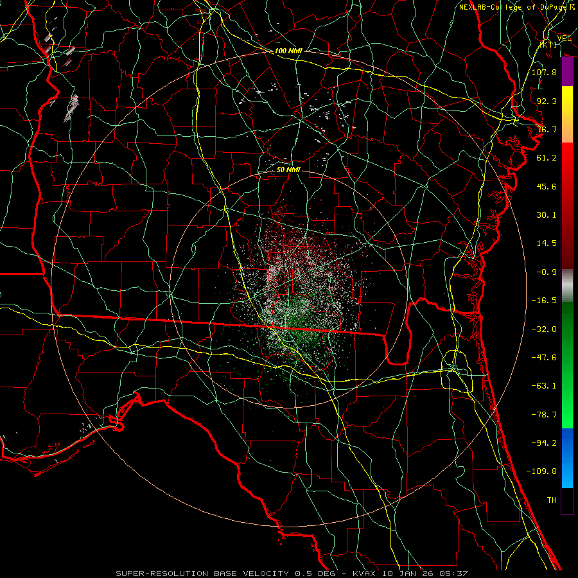Click the black TH segment of color bar
This screenshot has width=578, height=578.
pyautogui.click(x=567, y=500)
